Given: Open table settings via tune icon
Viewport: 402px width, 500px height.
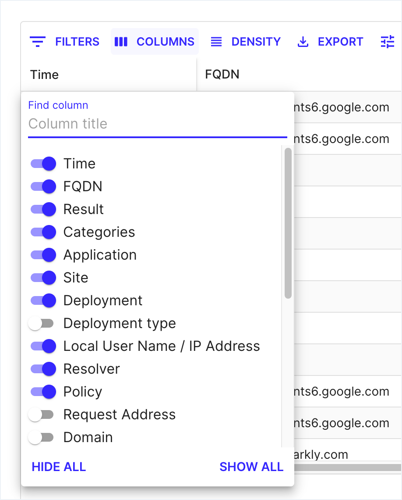Looking at the screenshot, I should coord(388,41).
